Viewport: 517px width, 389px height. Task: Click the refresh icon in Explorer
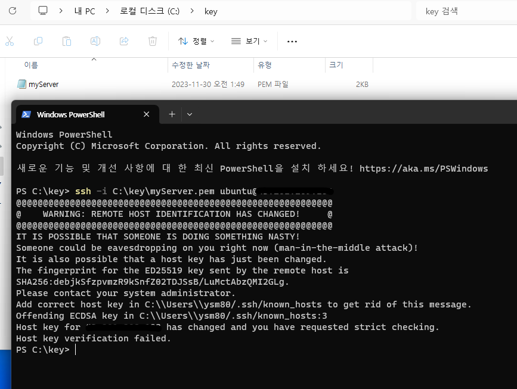(13, 11)
